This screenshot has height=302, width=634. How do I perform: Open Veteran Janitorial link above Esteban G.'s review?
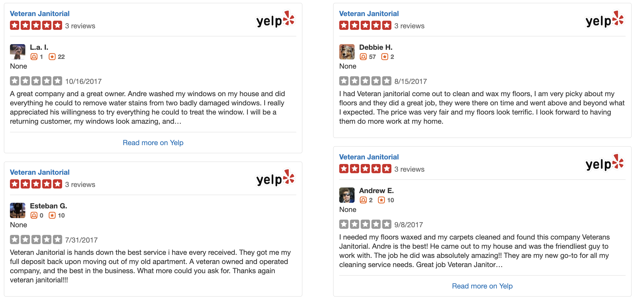tap(40, 172)
